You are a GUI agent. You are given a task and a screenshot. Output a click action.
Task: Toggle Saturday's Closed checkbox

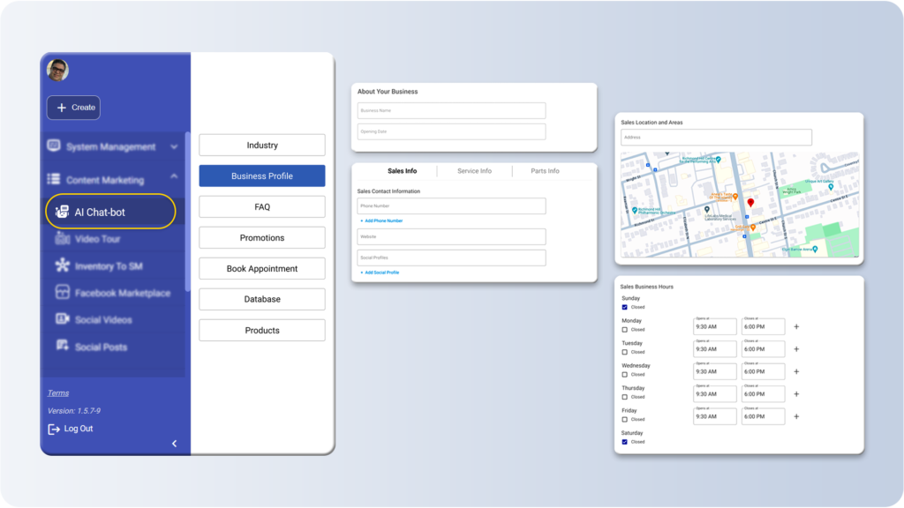625,442
